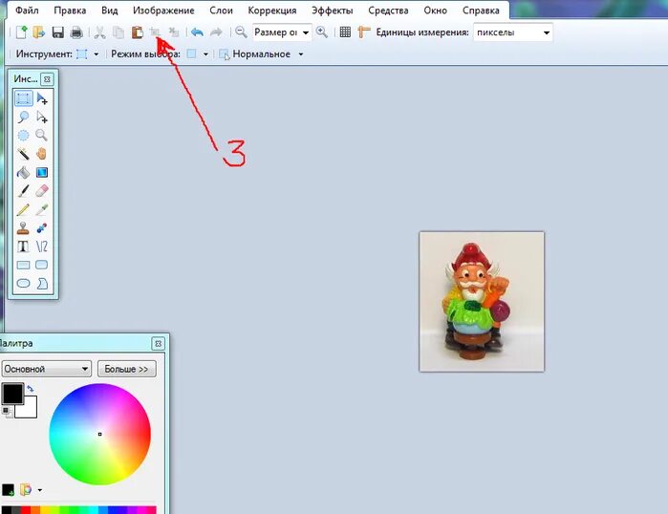Select the Lasso Select tool
Viewport: 668px width, 514px height.
[x=24, y=117]
